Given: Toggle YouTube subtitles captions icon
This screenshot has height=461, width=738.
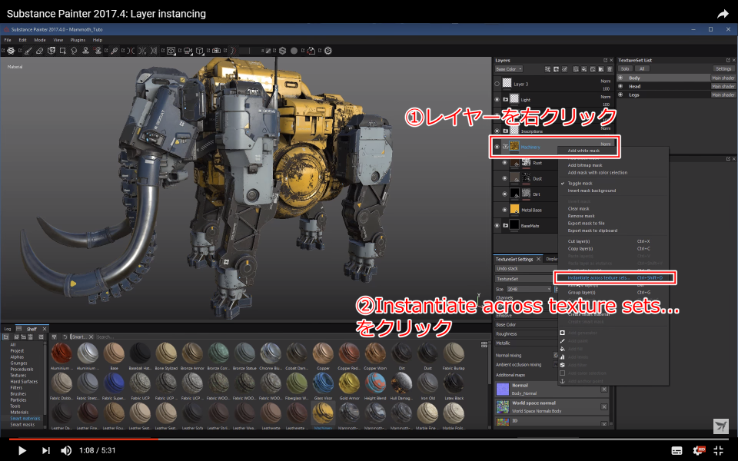Looking at the screenshot, I should [x=676, y=451].
